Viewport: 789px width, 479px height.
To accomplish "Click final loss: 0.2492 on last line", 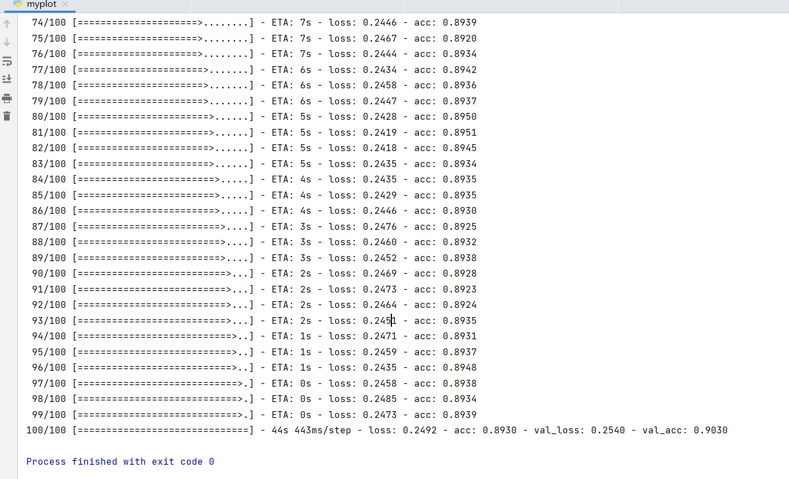I will click(x=403, y=431).
